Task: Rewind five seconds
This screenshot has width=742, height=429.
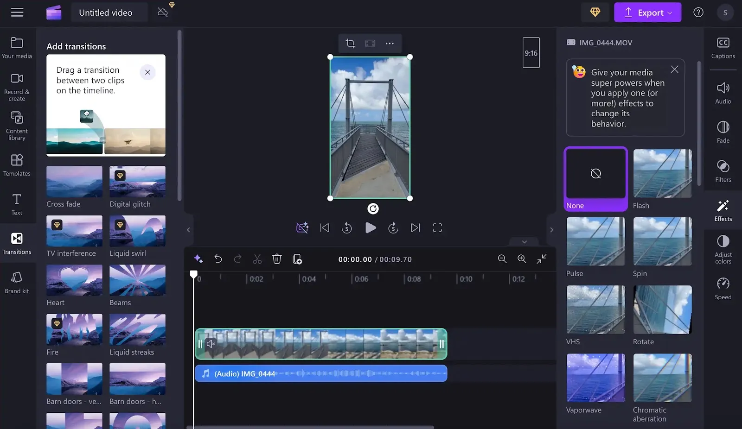Action: (347, 228)
